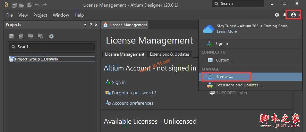Select Project Group 1.DsnWrk tree item
The width and height of the screenshot is (306, 132).
tap(52, 59)
